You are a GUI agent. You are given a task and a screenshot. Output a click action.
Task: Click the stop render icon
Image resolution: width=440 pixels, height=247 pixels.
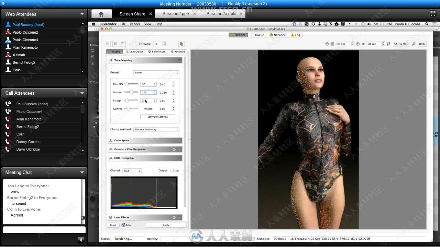tap(122, 44)
